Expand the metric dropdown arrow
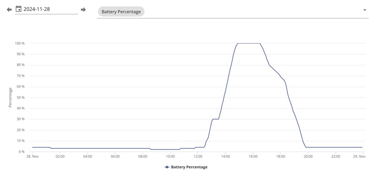382x177 pixels. (365, 10)
